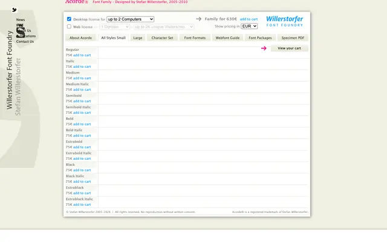The width and height of the screenshot is (387, 242).
Task: Open the News link in sidebar
Action: (21, 19)
